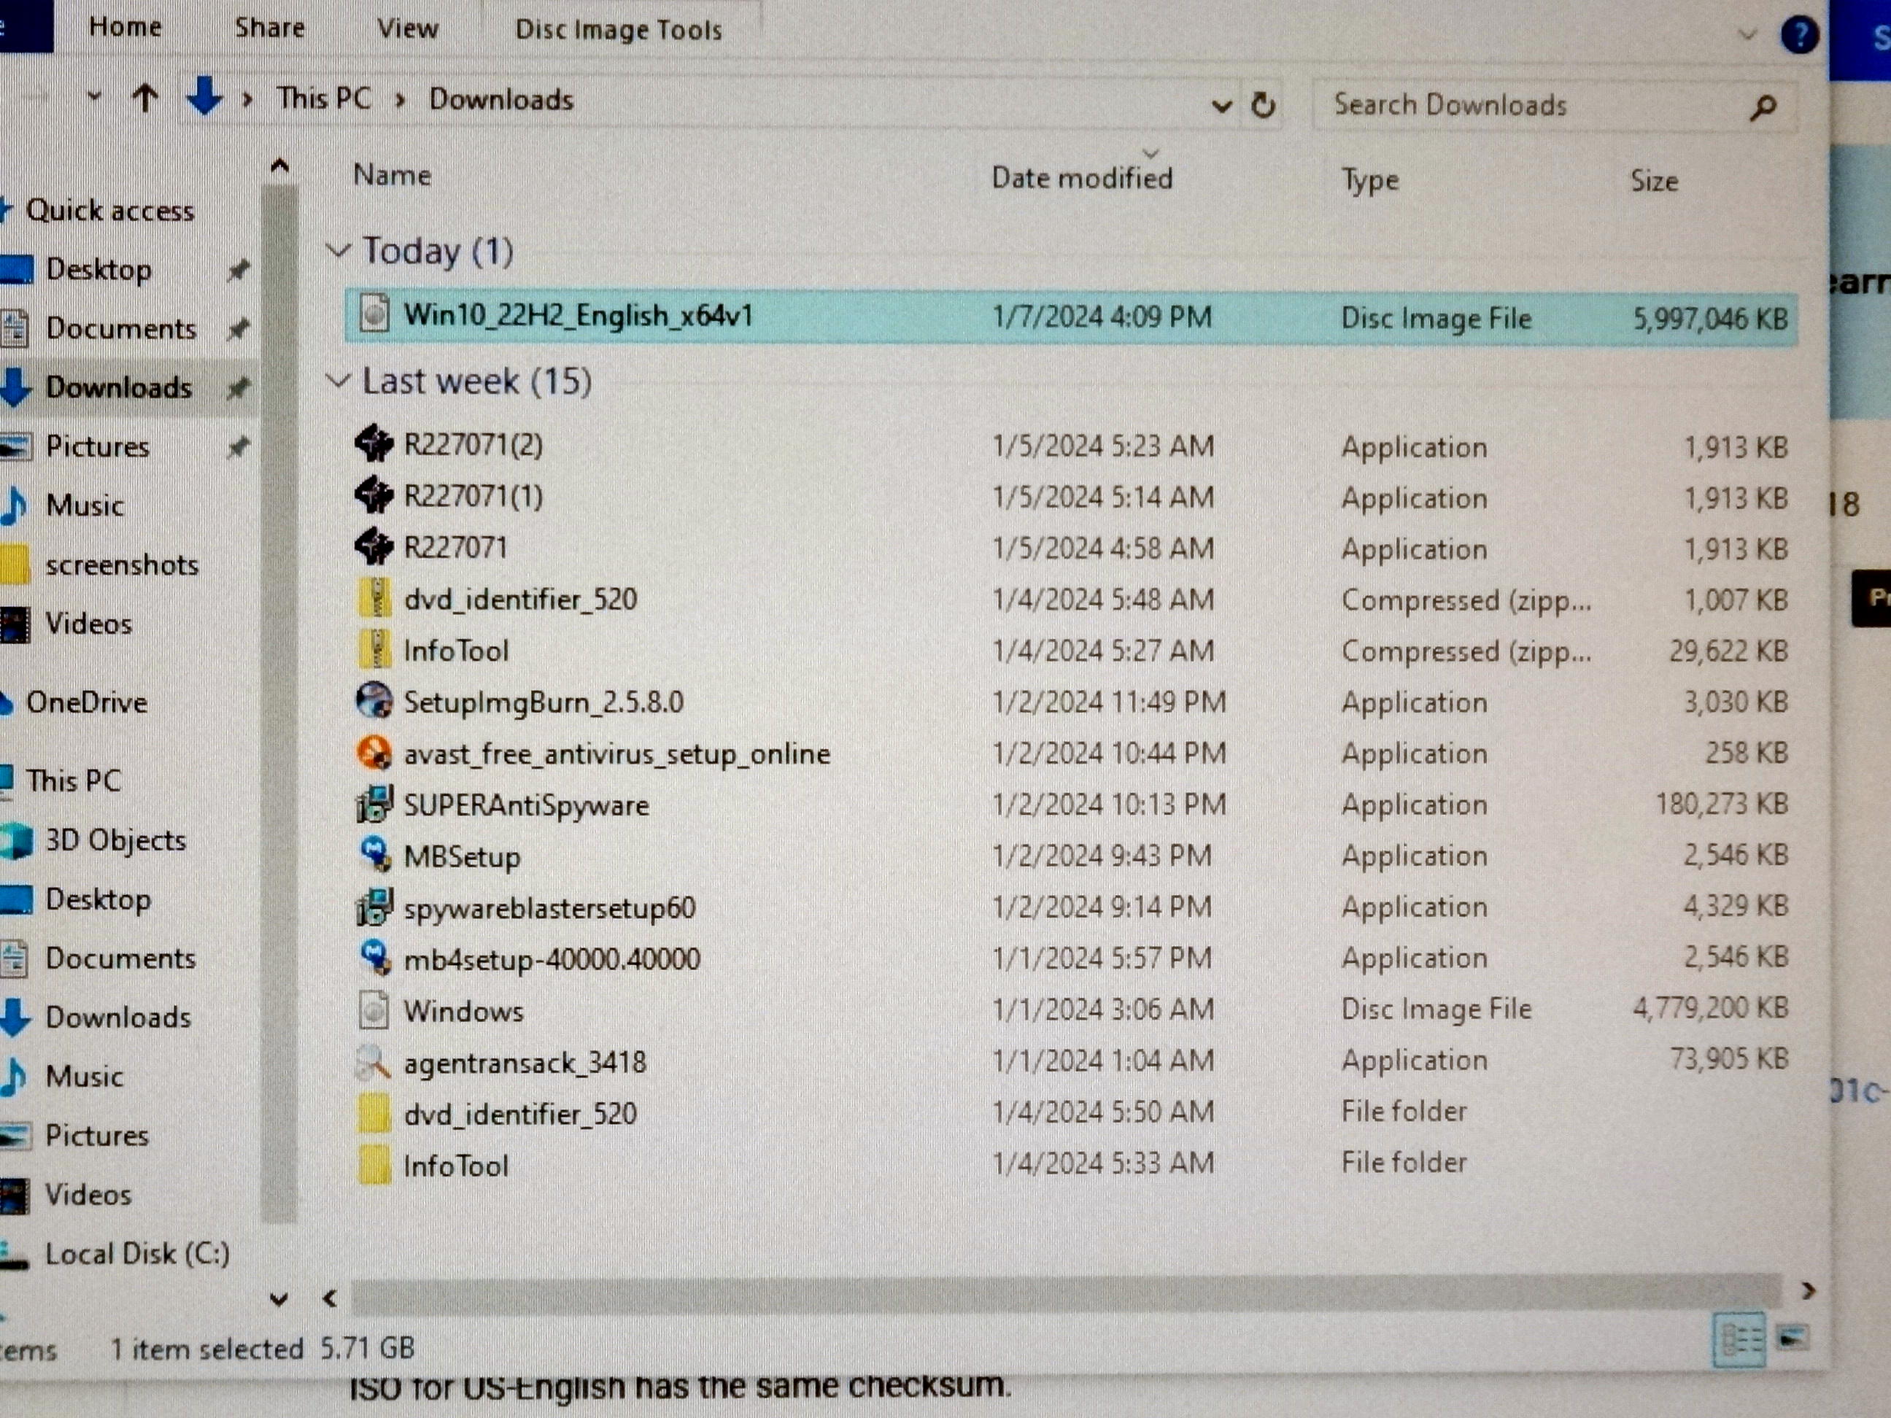Sort by Name column header
The image size is (1891, 1418).
tap(392, 175)
